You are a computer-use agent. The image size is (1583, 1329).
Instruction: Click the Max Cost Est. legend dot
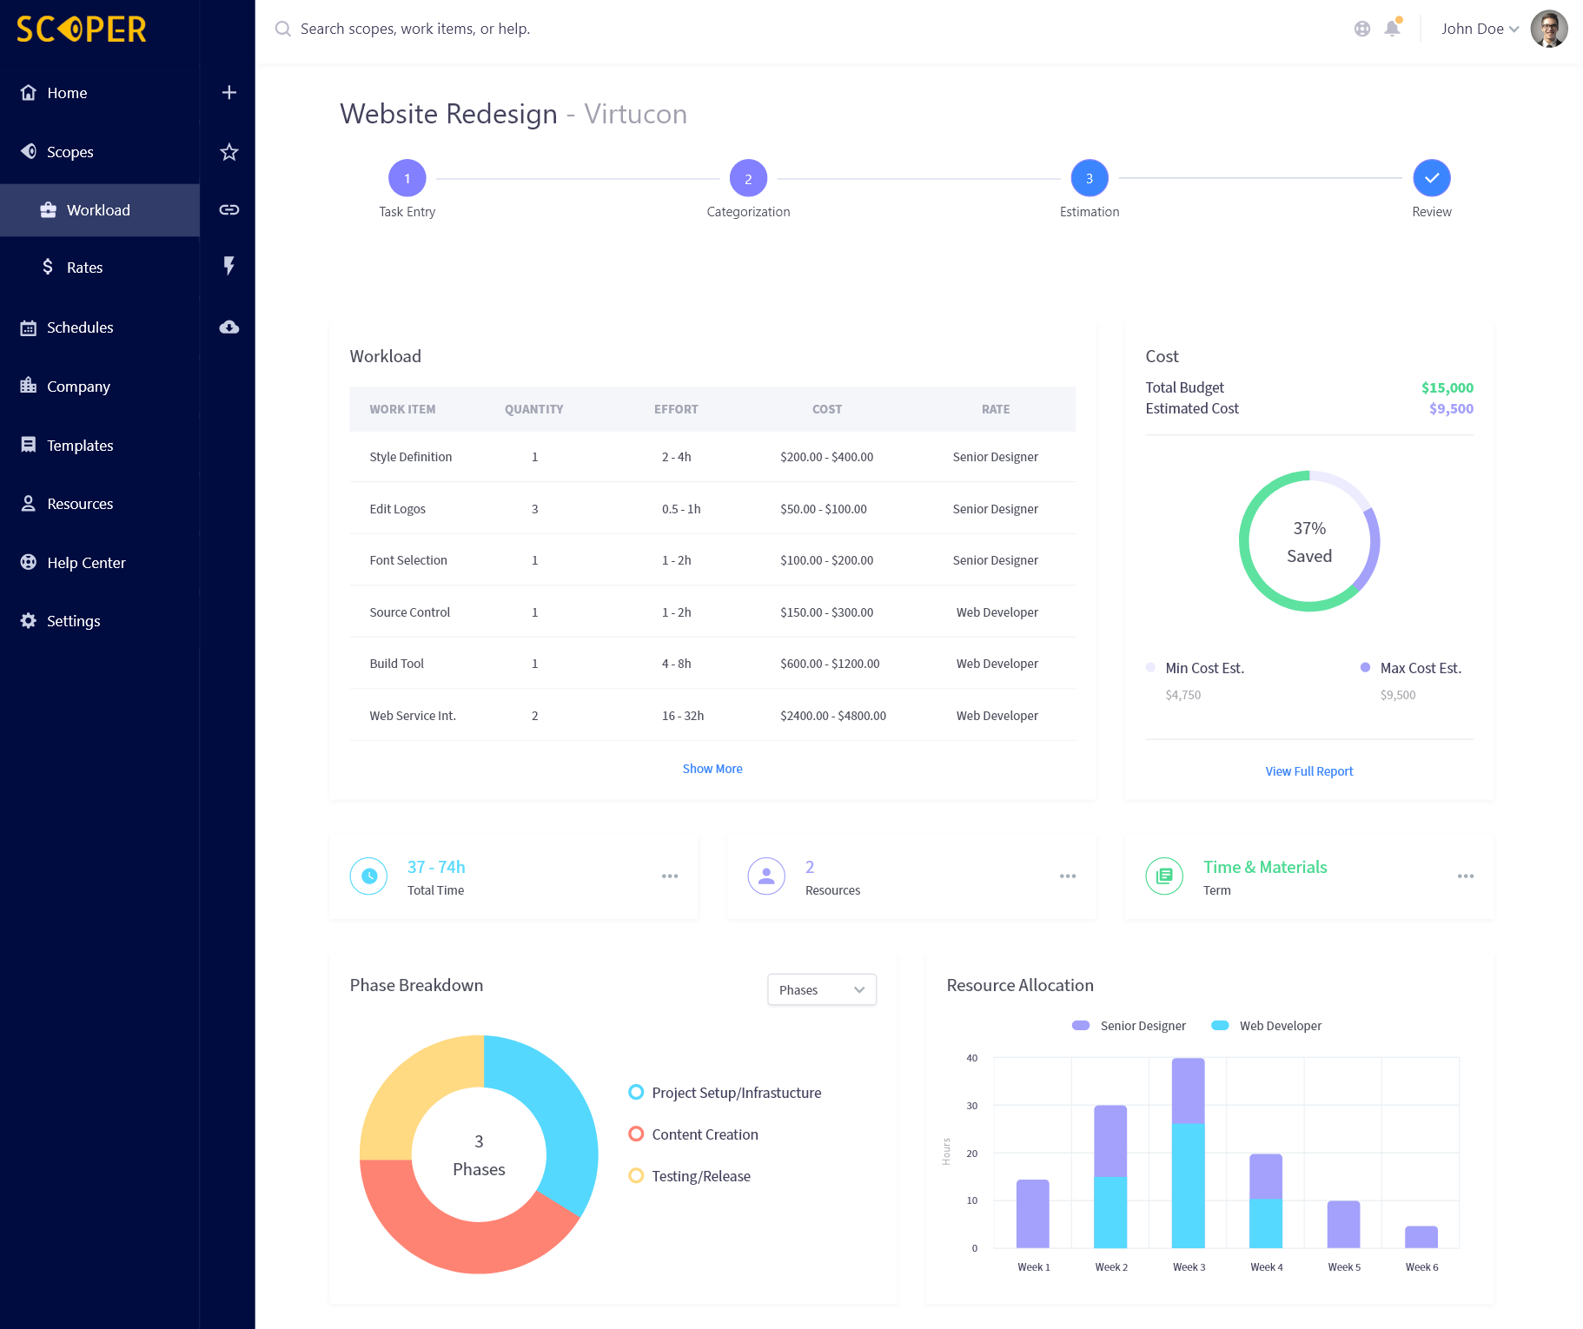1365,667
